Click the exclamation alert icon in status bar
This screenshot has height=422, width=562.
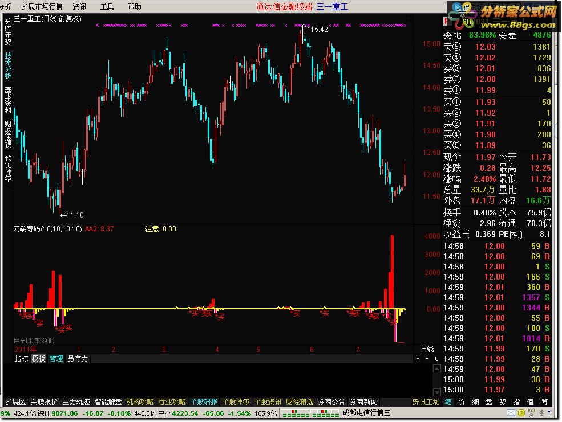point(549,413)
